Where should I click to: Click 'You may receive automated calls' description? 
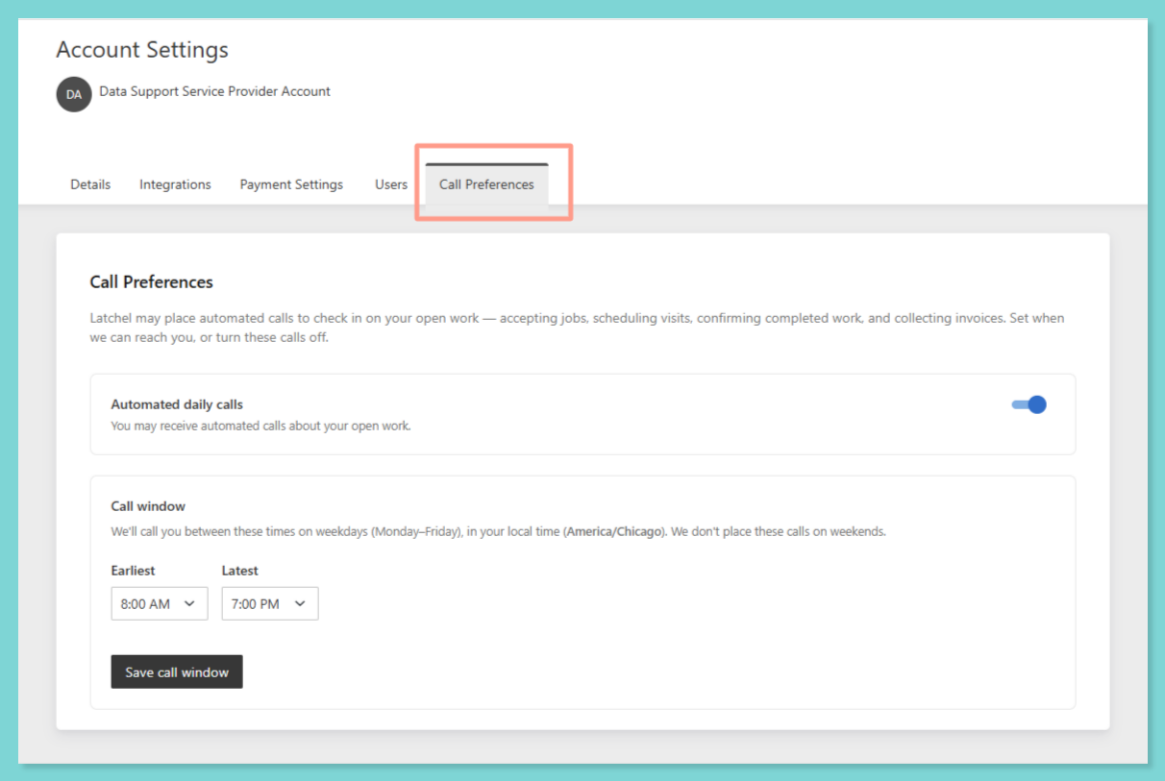click(260, 426)
